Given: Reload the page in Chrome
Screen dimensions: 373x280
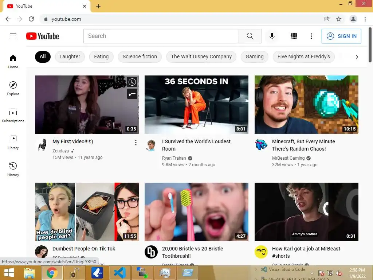Looking at the screenshot, I should pos(31,19).
